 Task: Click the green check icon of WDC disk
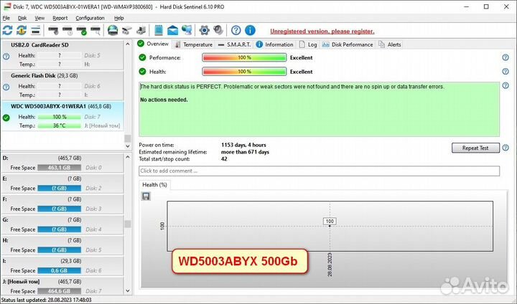click(6, 118)
